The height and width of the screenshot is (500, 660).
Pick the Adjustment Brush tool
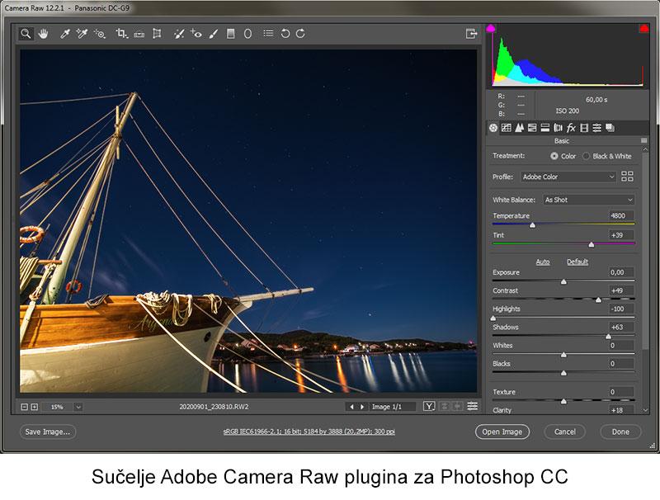coord(213,34)
